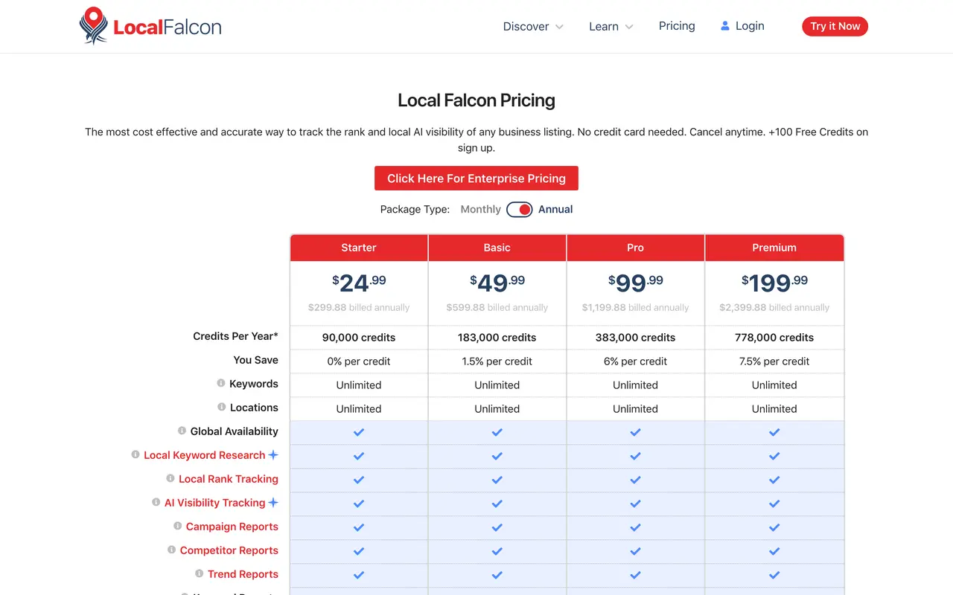Click '383,000 credits' cell

[635, 338]
